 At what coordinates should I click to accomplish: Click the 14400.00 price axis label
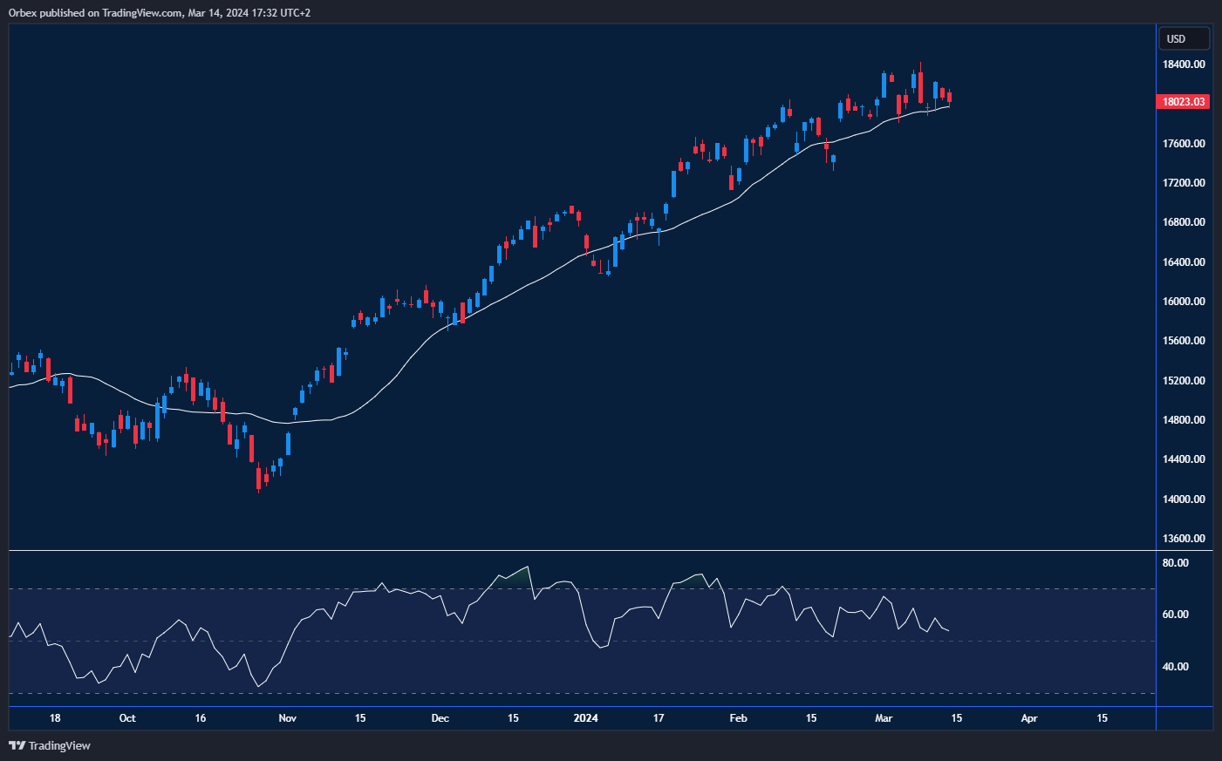point(1183,459)
